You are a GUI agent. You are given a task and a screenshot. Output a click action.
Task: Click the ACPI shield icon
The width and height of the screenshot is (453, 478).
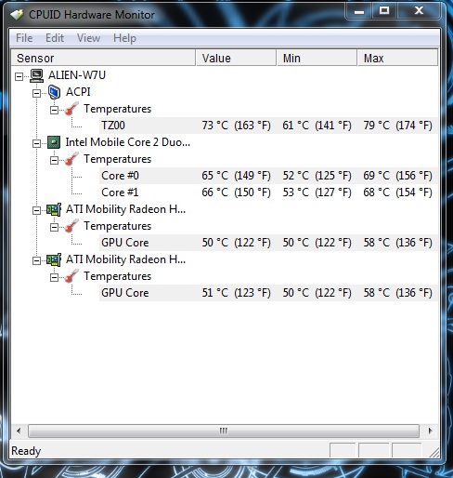[x=54, y=92]
